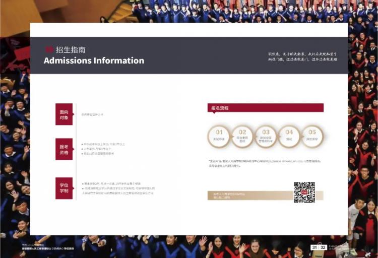Click the QR code image

pyautogui.click(x=304, y=192)
